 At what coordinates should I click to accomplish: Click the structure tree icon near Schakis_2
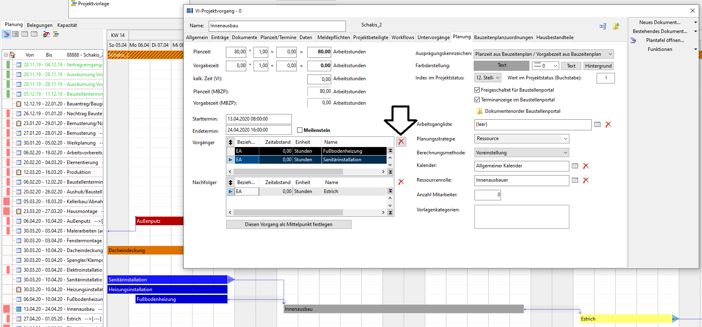603,26
